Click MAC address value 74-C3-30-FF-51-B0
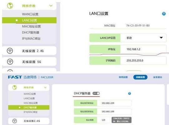Screen dimensions: 169x125 coord(138,25)
